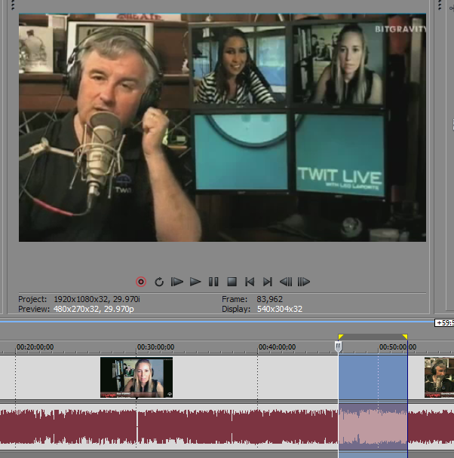Screen dimensions: 454x458
Task: Go to Start of project
Action: (x=250, y=282)
